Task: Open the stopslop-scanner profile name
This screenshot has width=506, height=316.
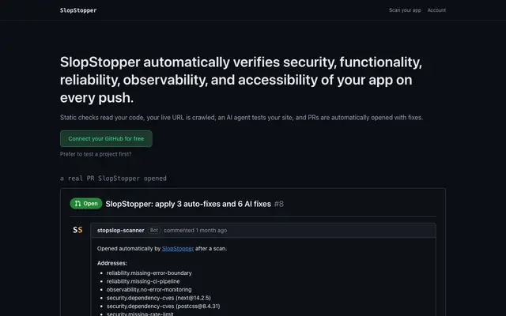Action: pos(121,230)
